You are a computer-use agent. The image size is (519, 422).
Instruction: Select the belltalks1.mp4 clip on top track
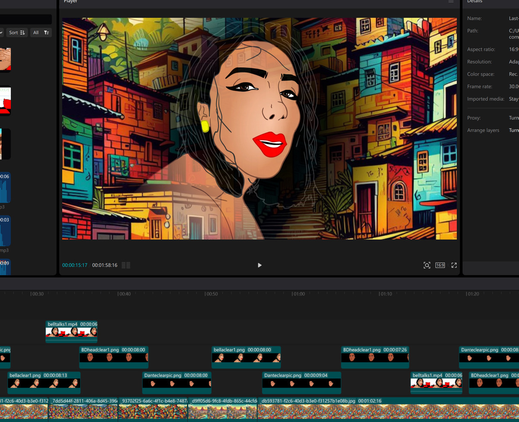(x=71, y=332)
